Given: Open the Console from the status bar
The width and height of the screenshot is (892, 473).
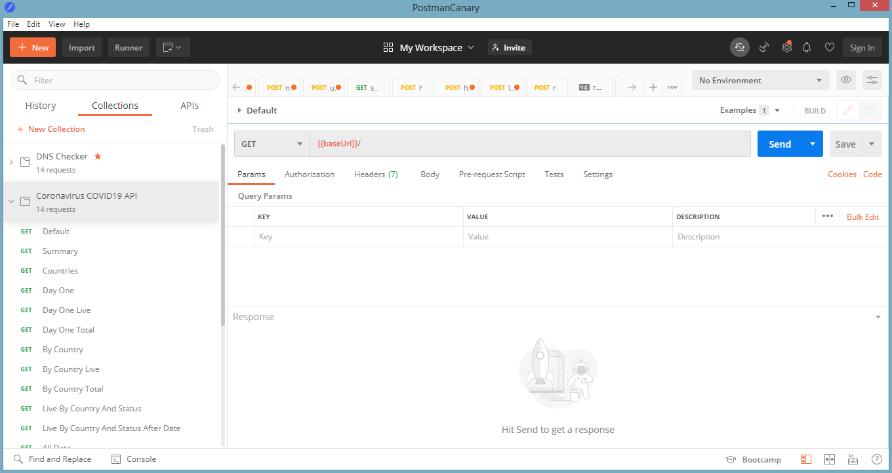Looking at the screenshot, I should click(x=134, y=459).
